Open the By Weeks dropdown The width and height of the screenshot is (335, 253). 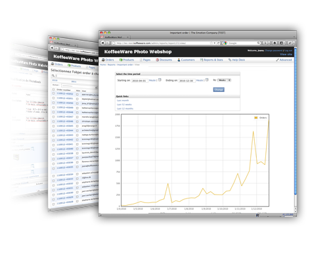pos(224,80)
